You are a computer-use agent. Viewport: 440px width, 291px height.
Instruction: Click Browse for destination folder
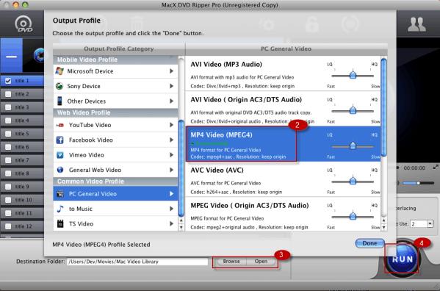231,262
